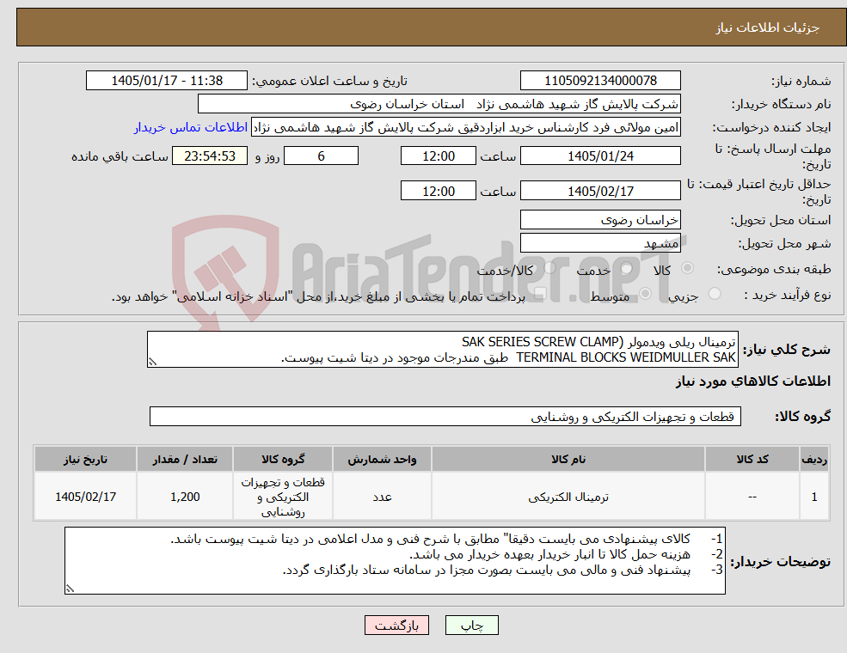Click the تاریخ و ساعت اعلان عمومی label
The width and height of the screenshot is (847, 653).
pos(329,82)
